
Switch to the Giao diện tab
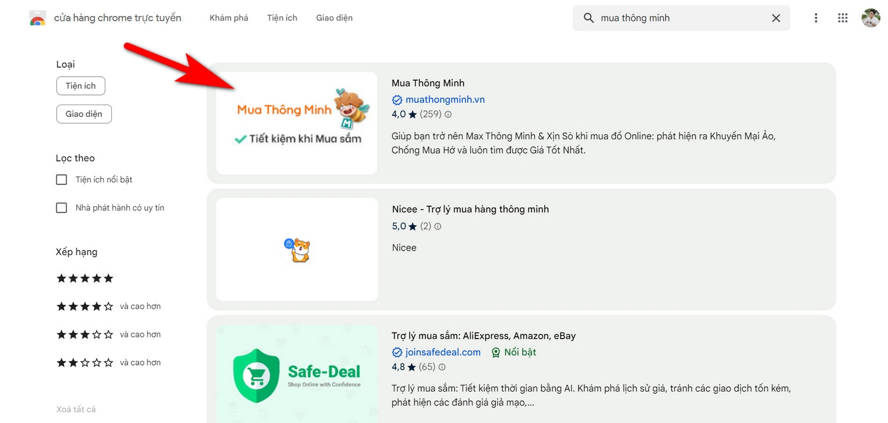pyautogui.click(x=334, y=18)
